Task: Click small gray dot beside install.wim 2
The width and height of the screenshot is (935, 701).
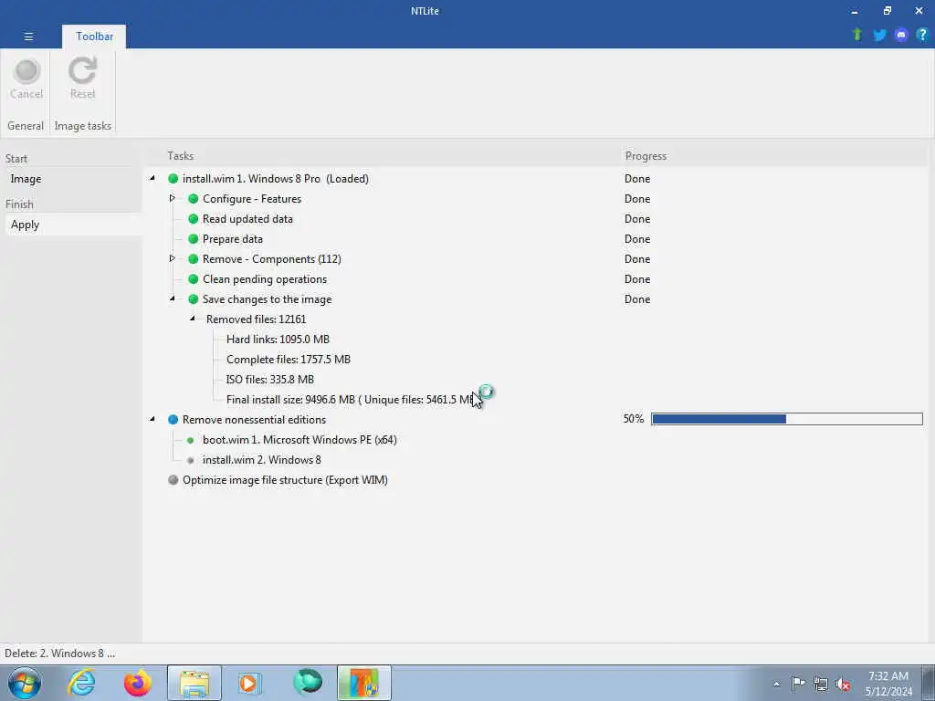Action: [x=190, y=460]
